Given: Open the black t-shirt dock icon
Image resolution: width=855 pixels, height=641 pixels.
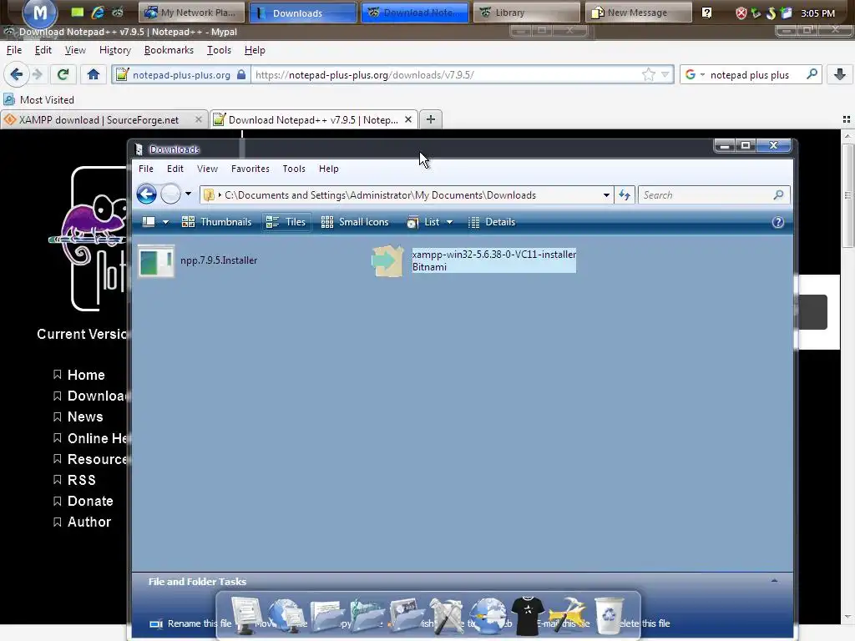Looking at the screenshot, I should click(528, 616).
